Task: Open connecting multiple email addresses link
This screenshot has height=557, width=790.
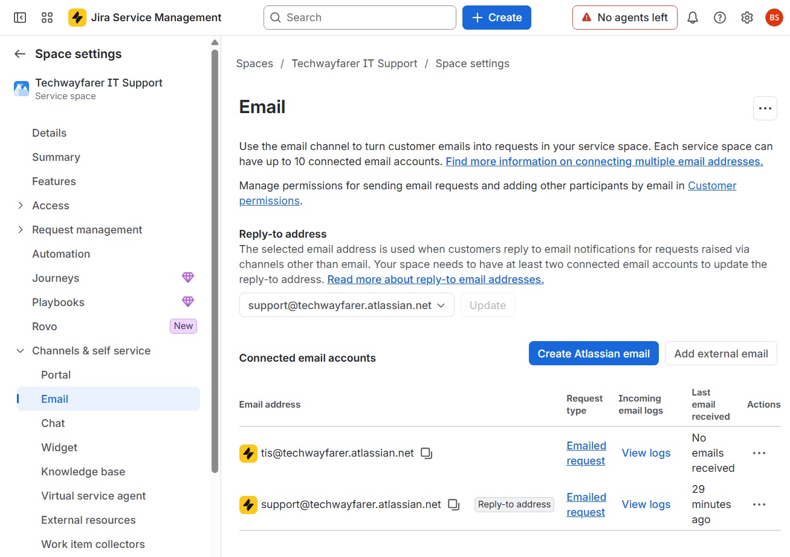Action: [604, 161]
